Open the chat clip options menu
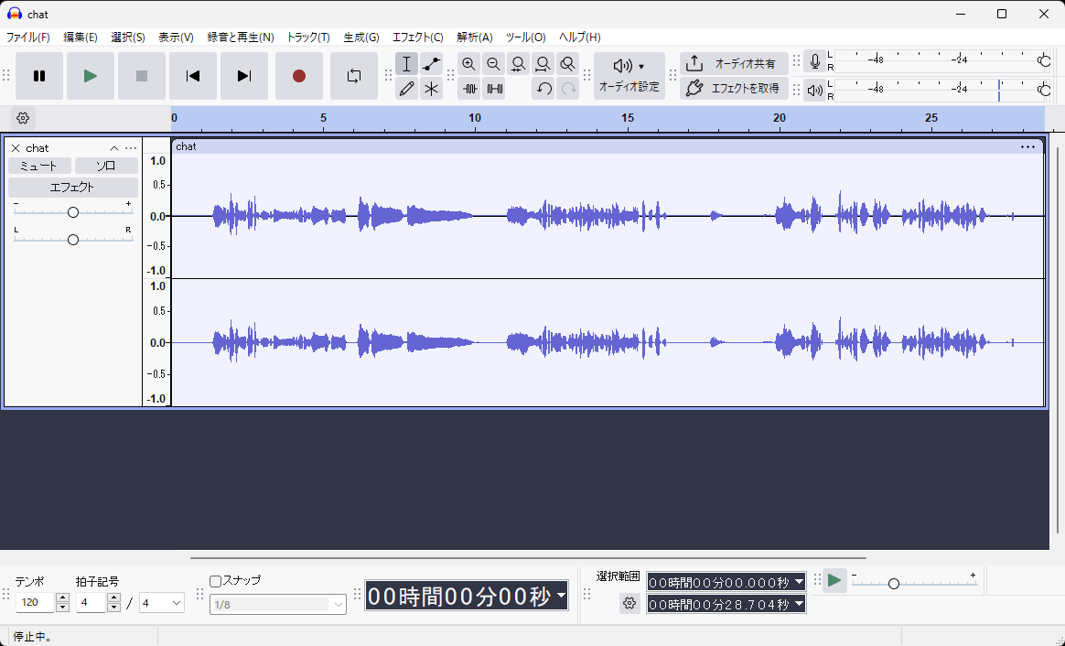 click(1027, 146)
